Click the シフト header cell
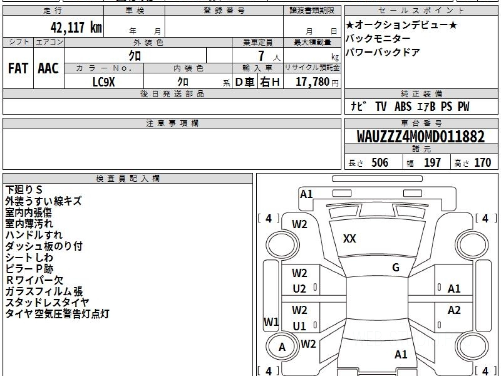 [18, 42]
